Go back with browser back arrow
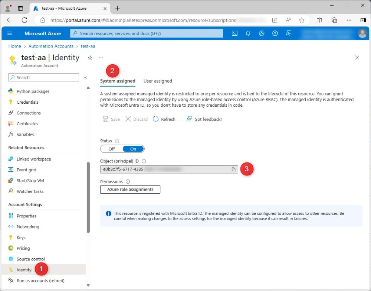Viewport: 371px width, 291px height. point(10,20)
